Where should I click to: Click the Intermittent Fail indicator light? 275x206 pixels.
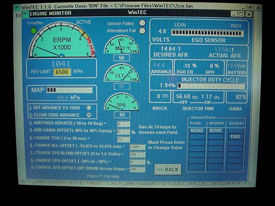(x=142, y=30)
